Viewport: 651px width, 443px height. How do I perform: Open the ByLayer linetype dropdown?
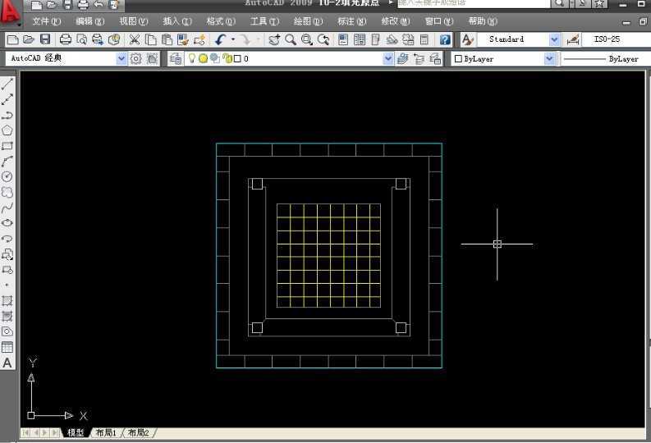tap(604, 59)
